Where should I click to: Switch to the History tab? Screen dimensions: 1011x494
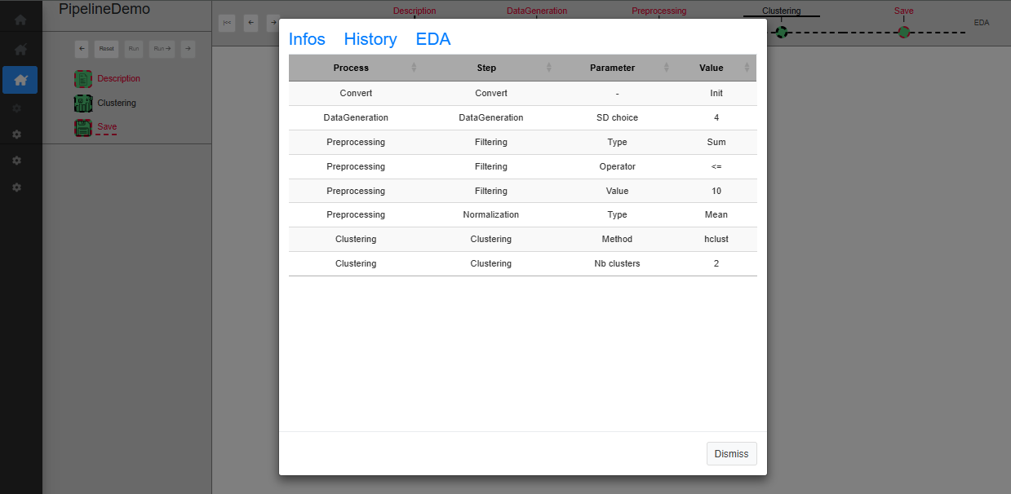[370, 38]
